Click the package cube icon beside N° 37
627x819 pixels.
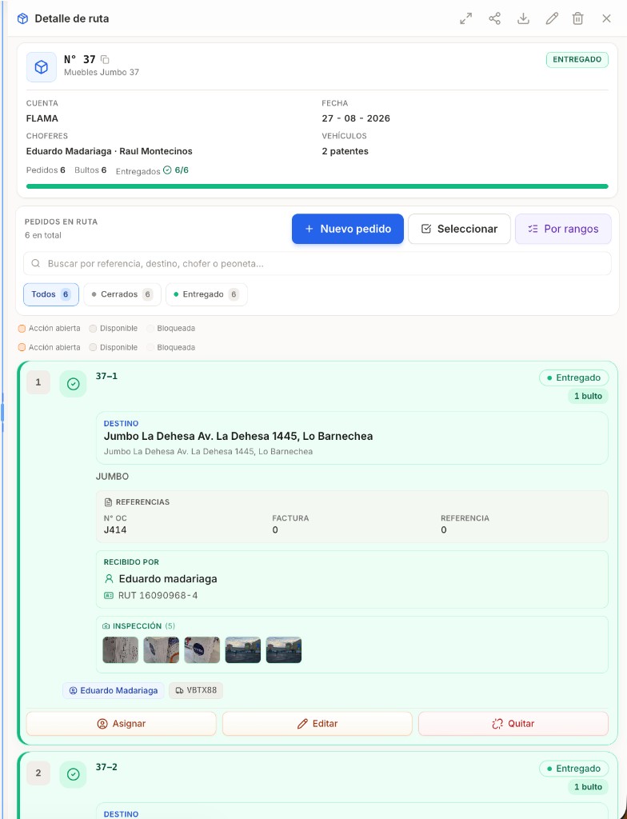pos(42,67)
